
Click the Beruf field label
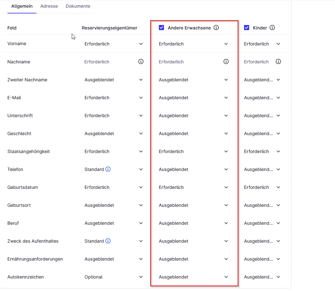(x=13, y=223)
